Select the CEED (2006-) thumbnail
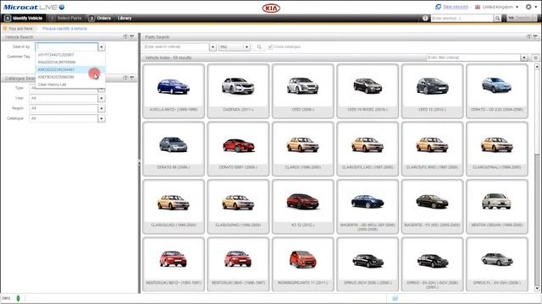542x304 pixels. (303, 90)
